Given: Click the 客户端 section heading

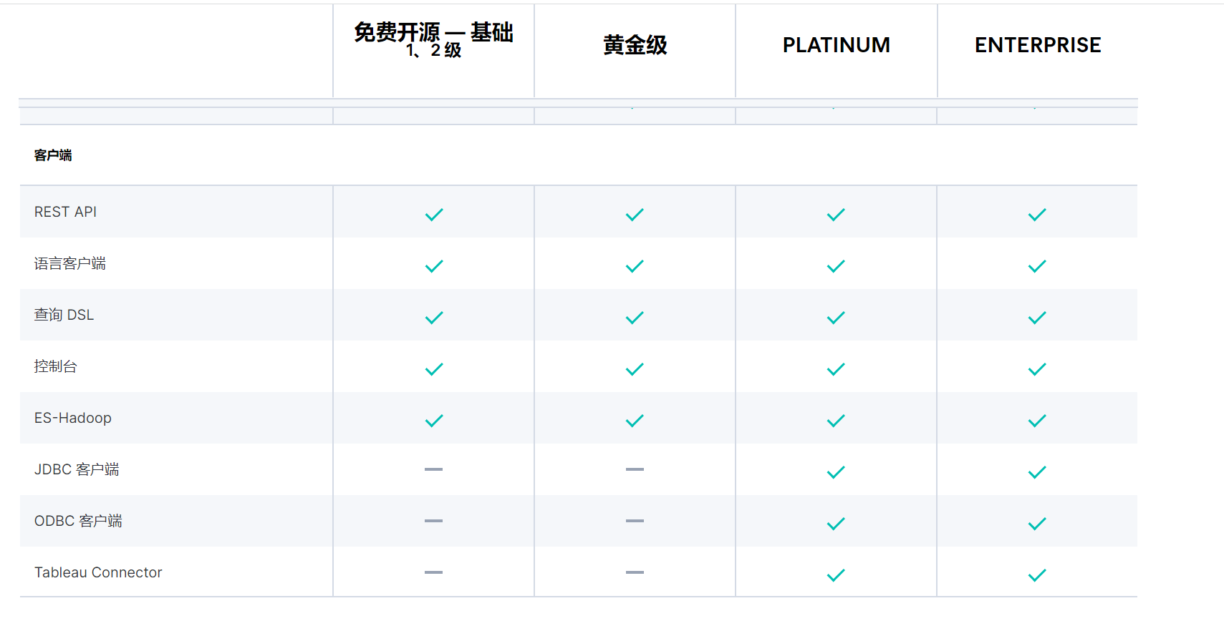Looking at the screenshot, I should point(53,155).
